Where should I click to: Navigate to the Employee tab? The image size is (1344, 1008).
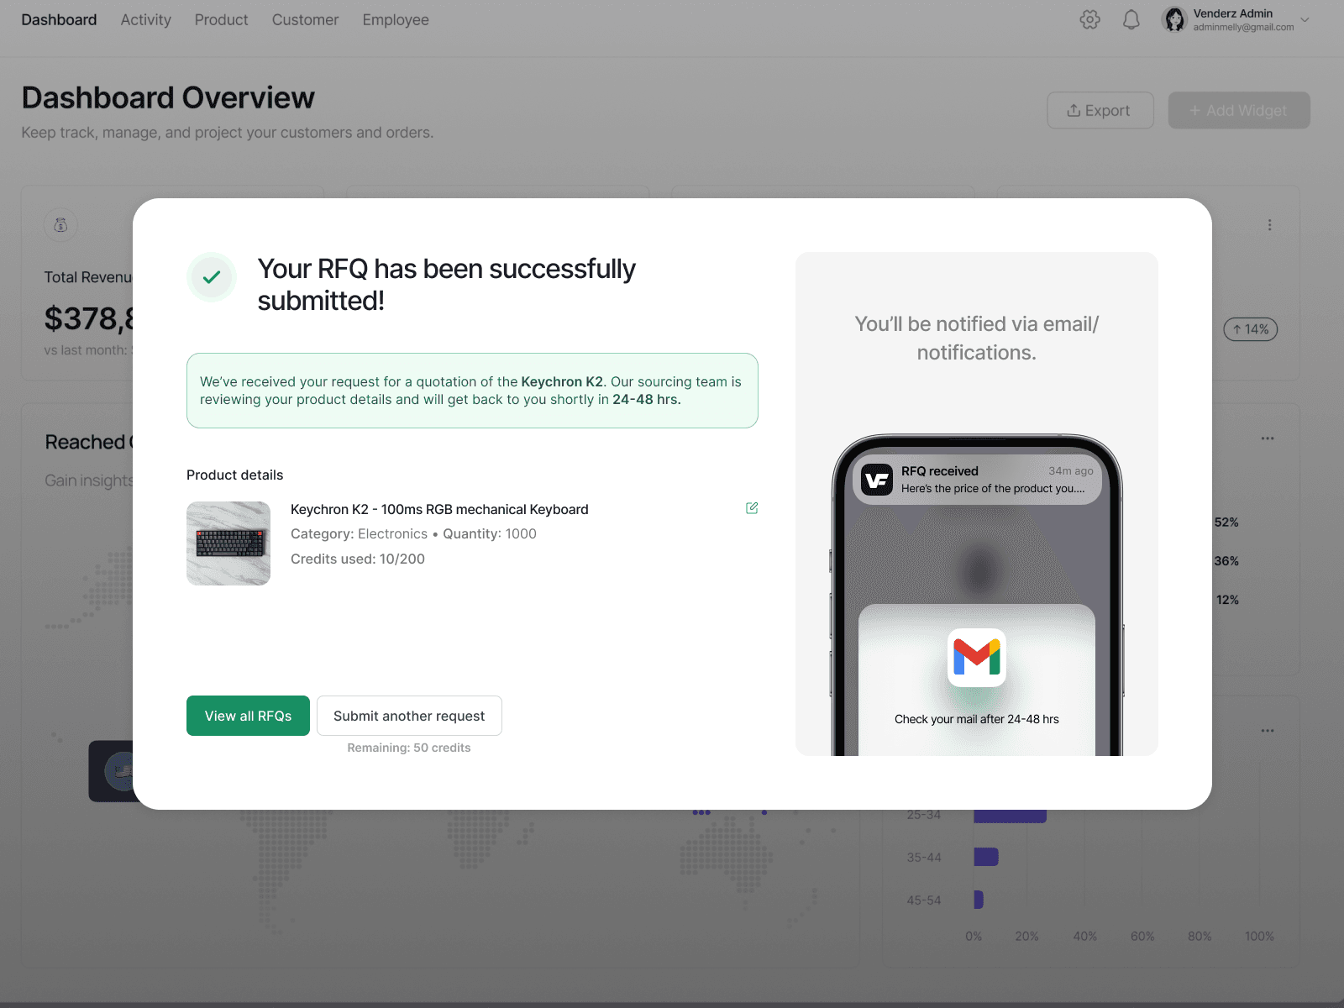[396, 19]
